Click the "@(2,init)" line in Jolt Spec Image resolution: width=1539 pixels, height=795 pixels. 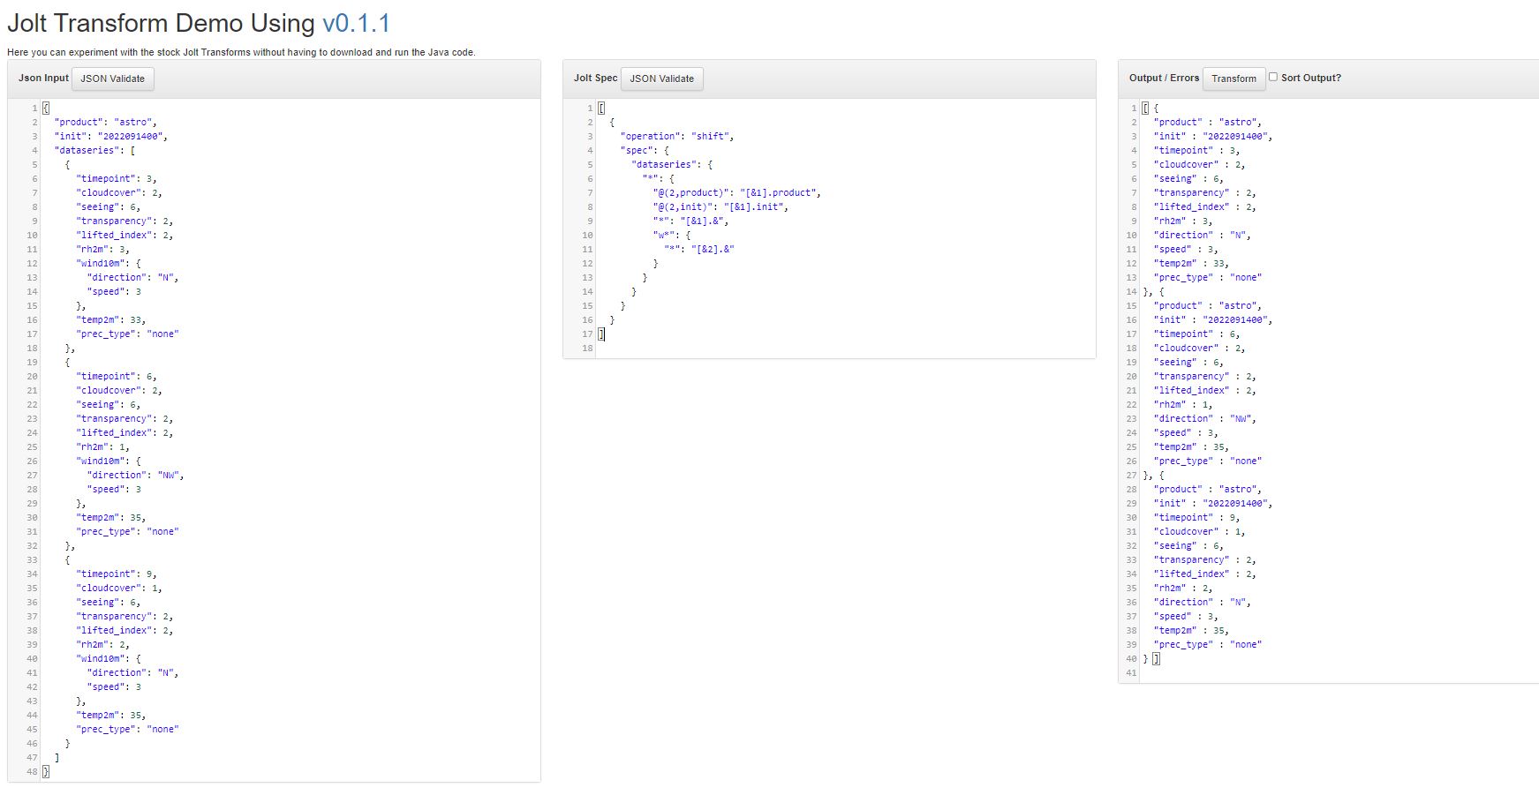click(720, 206)
